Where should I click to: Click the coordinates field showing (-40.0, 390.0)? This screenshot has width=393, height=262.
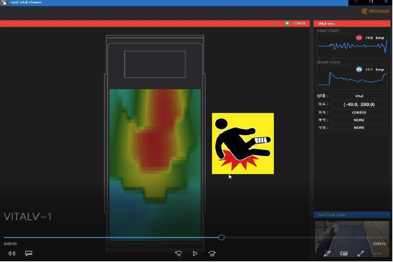point(359,105)
